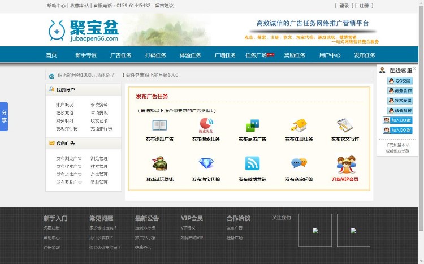Open 点击管理 under 我的广告

click(99, 175)
